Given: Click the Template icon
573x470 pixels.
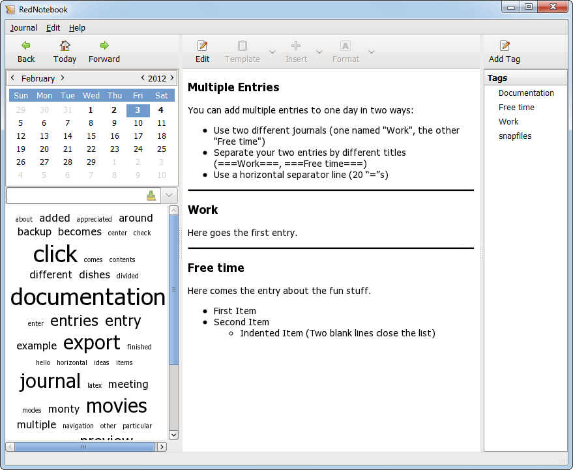Looking at the screenshot, I should coord(242,46).
